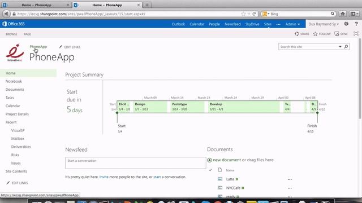Bookmark the page with star icon
Screen dimensions: 362x203
pos(243,14)
